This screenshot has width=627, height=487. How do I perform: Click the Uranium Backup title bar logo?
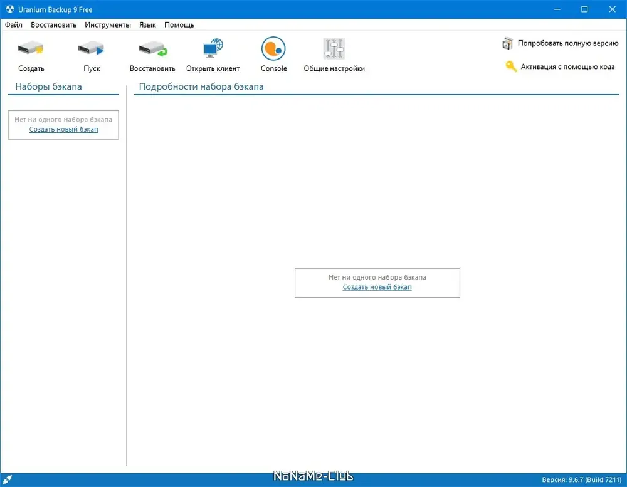tap(9, 9)
